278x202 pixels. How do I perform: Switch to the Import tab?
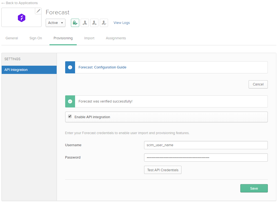(89, 38)
